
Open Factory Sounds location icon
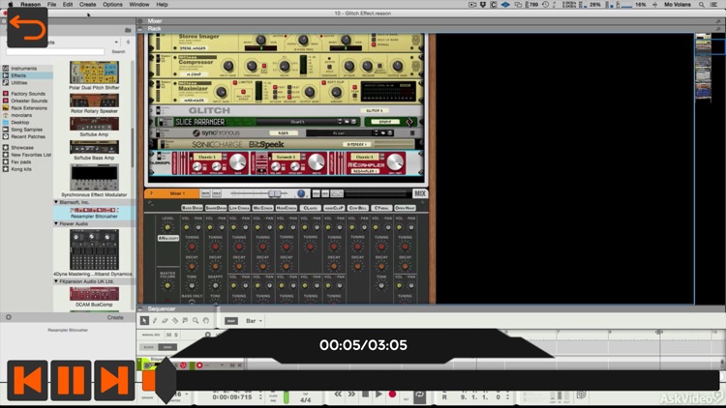[x=6, y=94]
